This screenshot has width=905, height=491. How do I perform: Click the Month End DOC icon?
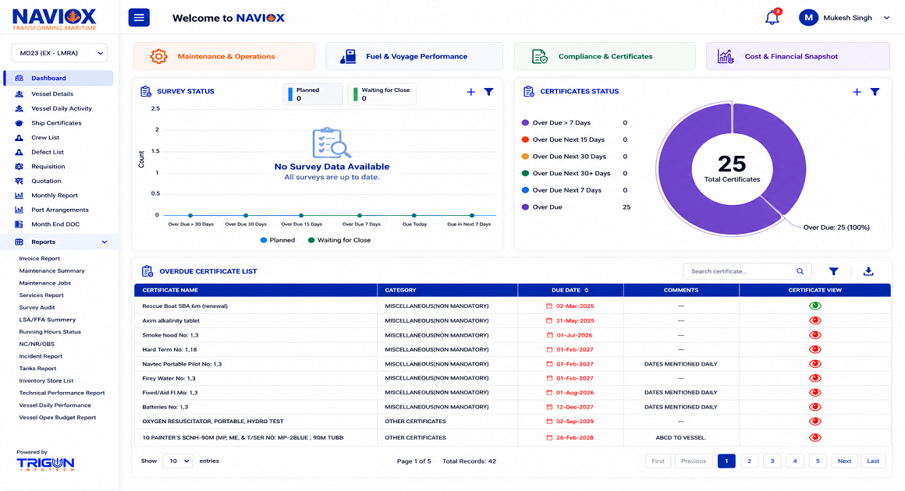[x=19, y=224]
